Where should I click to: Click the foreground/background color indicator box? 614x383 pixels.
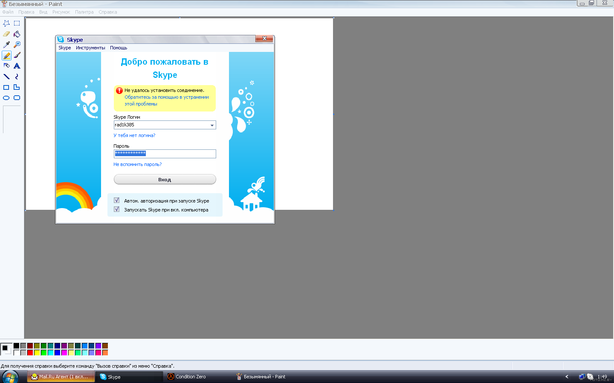click(6, 349)
